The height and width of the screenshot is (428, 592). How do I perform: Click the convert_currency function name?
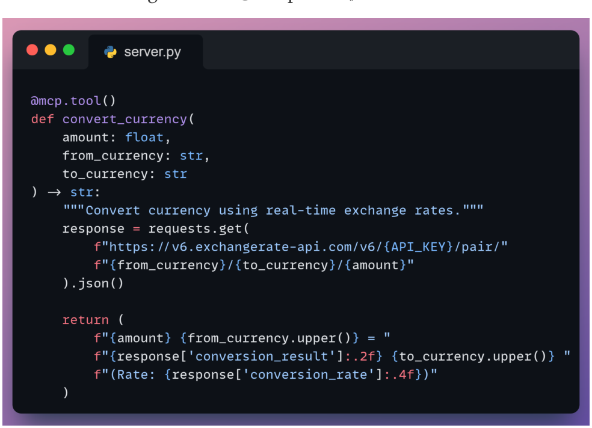click(x=125, y=119)
